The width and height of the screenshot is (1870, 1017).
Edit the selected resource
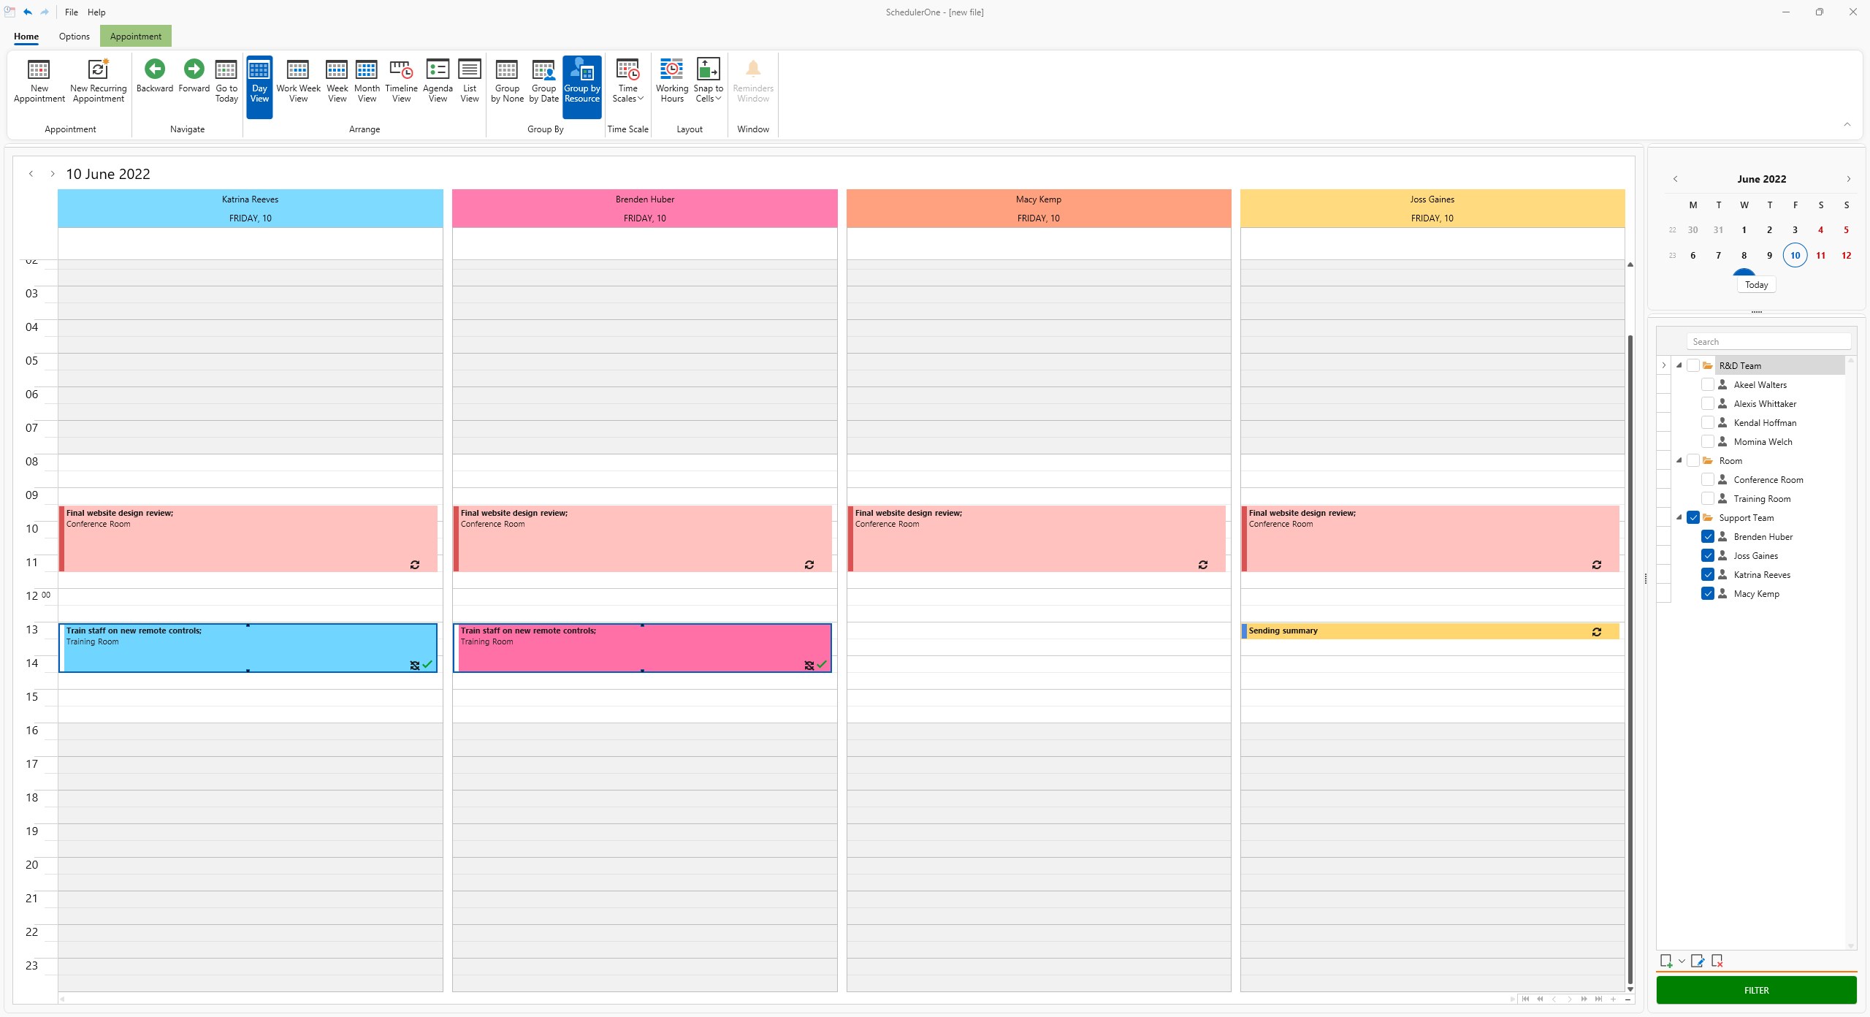(x=1698, y=961)
